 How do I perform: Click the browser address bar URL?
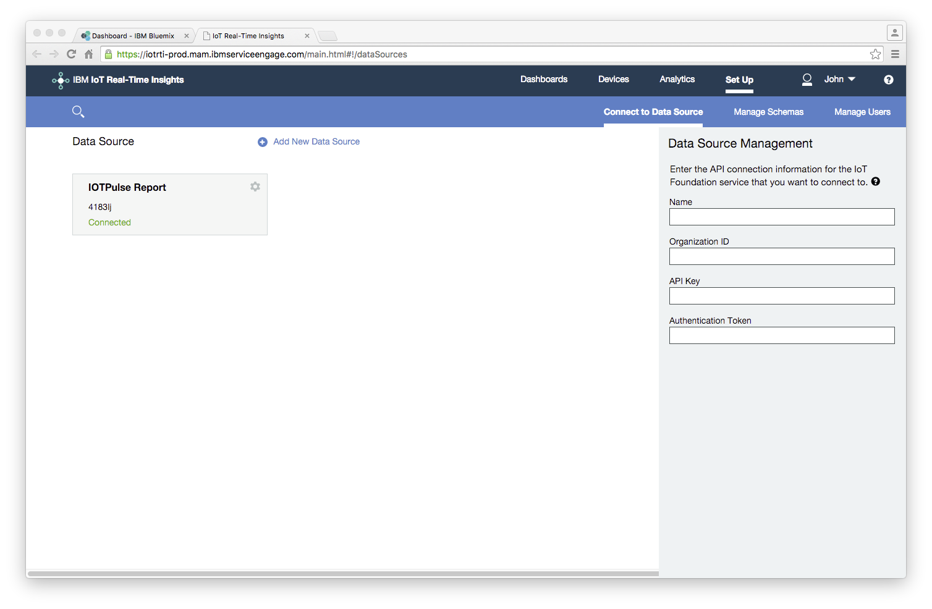pos(262,54)
